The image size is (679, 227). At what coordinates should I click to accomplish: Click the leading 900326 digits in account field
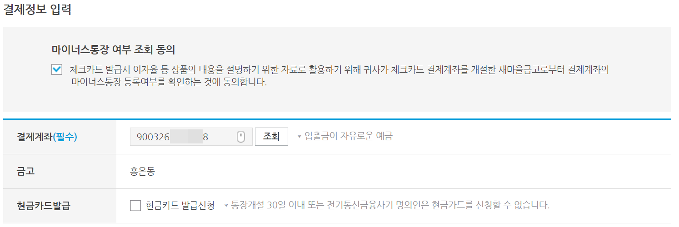pyautogui.click(x=153, y=137)
